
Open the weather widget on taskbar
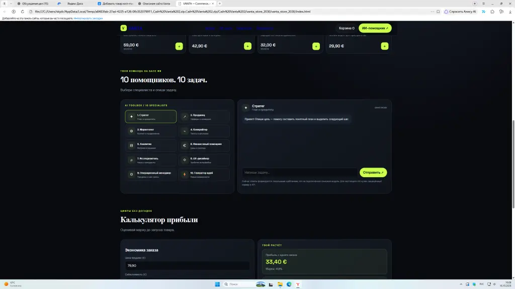point(13,284)
